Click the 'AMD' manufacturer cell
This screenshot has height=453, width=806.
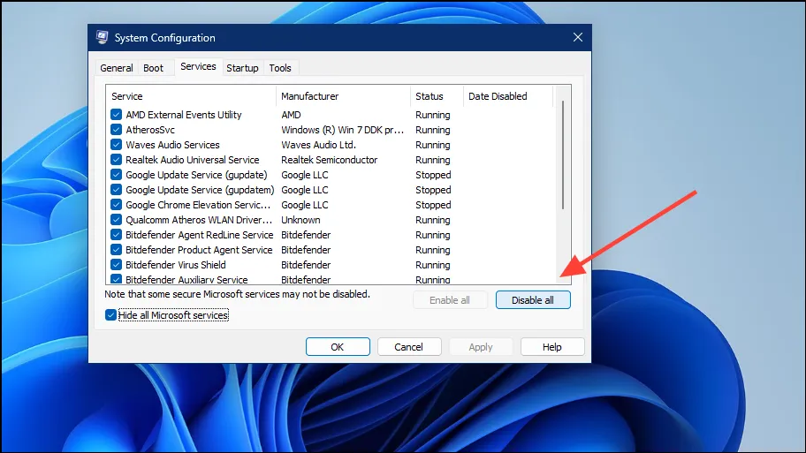click(x=291, y=115)
